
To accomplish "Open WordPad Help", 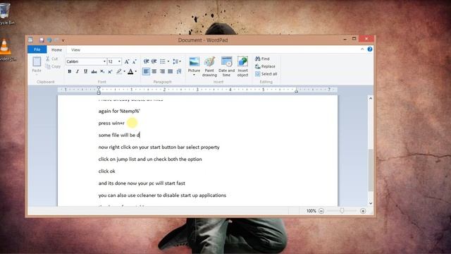I will click(x=370, y=49).
